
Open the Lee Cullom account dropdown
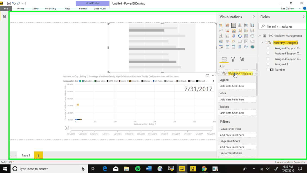(x=300, y=9)
